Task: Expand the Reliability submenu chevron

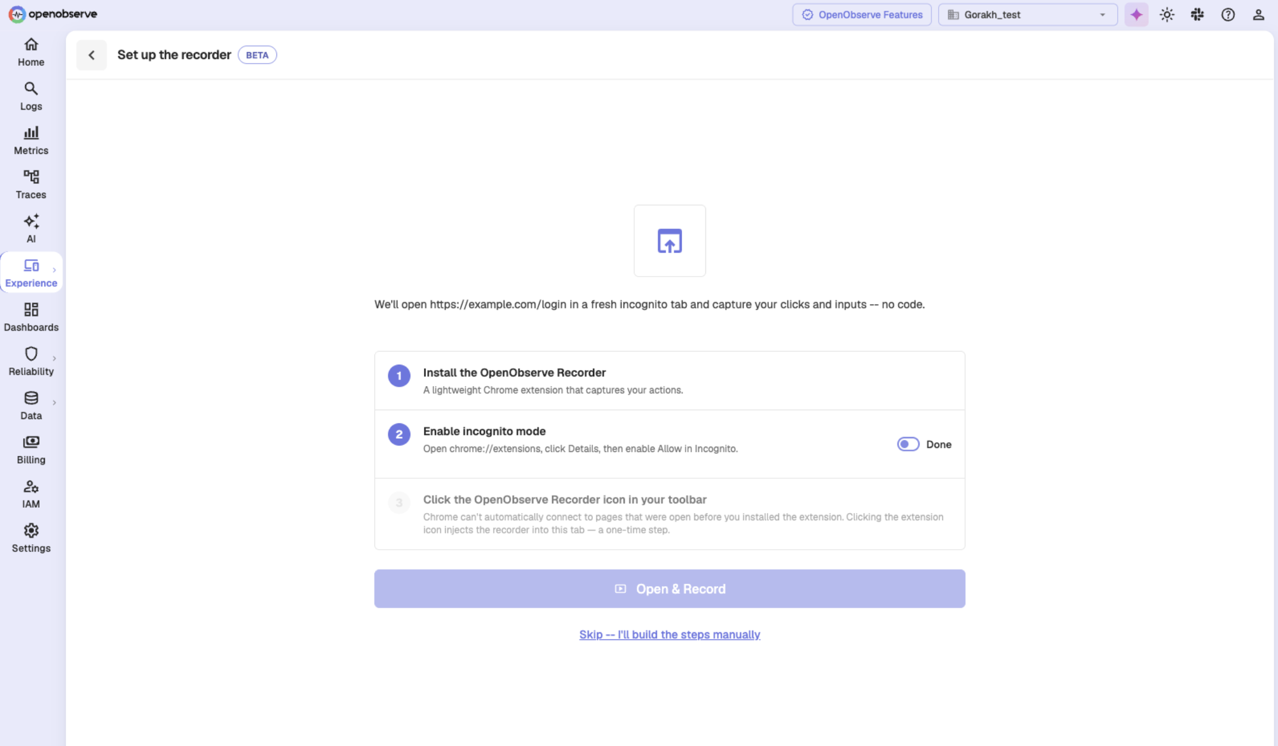Action: 54,359
